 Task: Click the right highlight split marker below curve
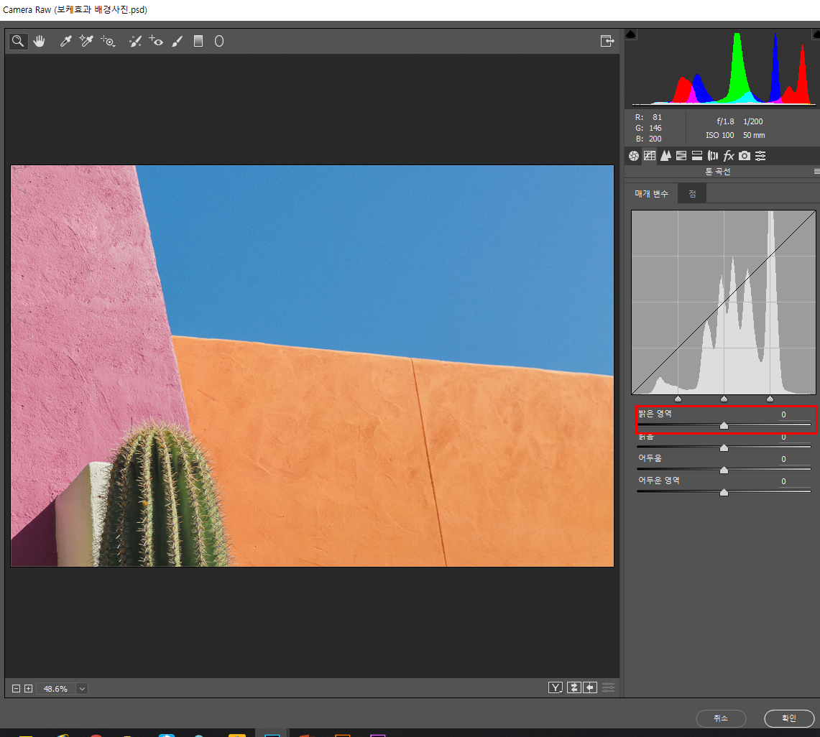(x=770, y=399)
